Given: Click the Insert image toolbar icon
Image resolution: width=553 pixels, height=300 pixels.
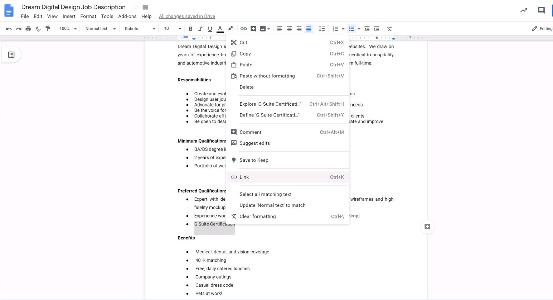Looking at the screenshot, I should [x=263, y=29].
